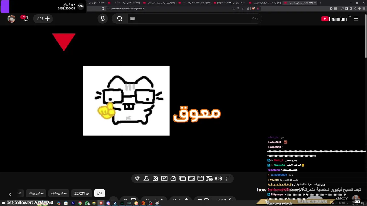Viewport: 367px width, 206px height.
Task: Open the YouTube hamburger guide menu
Action: click(x=356, y=19)
